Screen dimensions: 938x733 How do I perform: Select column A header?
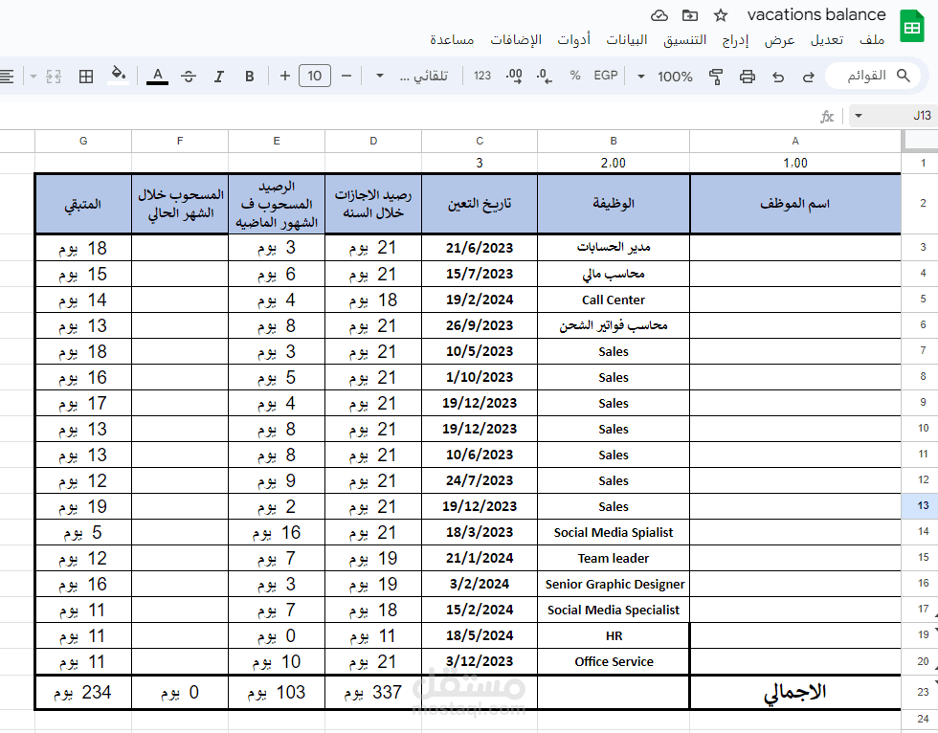point(795,141)
